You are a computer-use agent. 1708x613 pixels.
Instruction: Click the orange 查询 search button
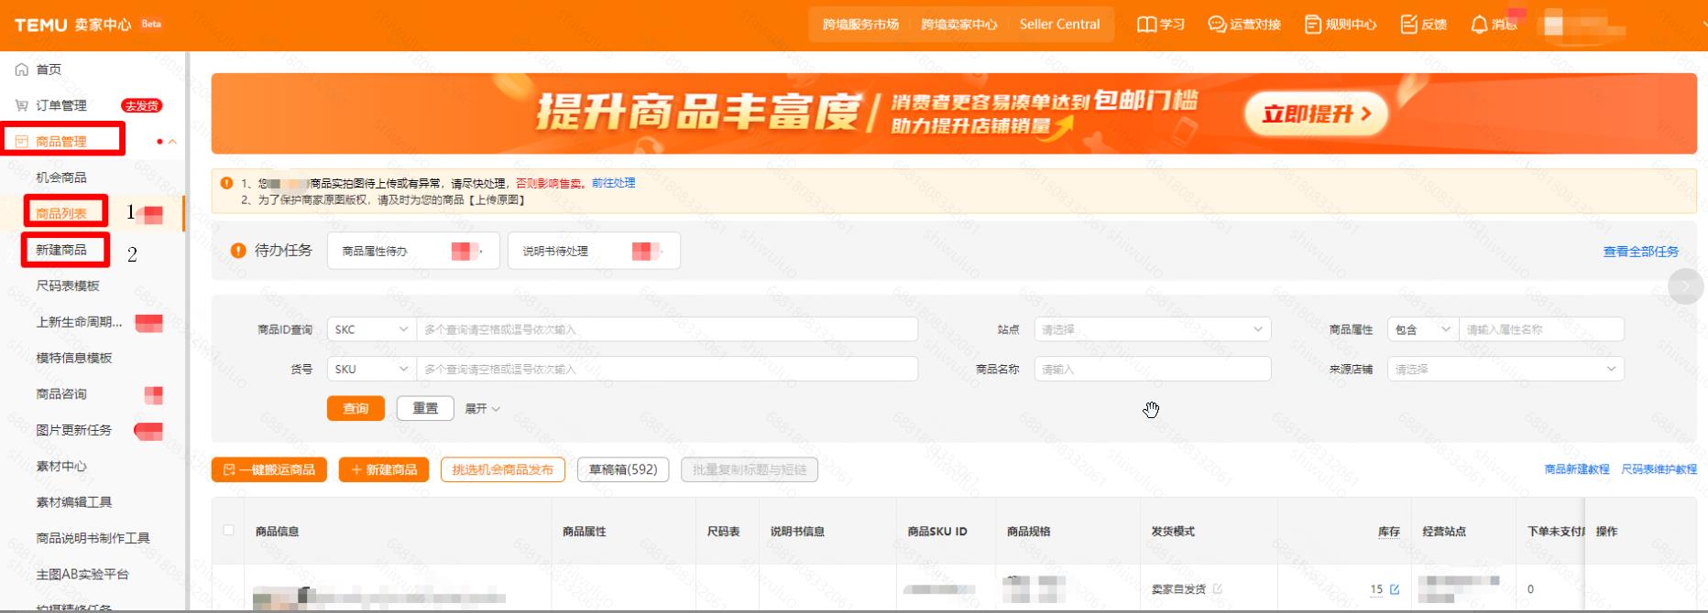pos(356,409)
